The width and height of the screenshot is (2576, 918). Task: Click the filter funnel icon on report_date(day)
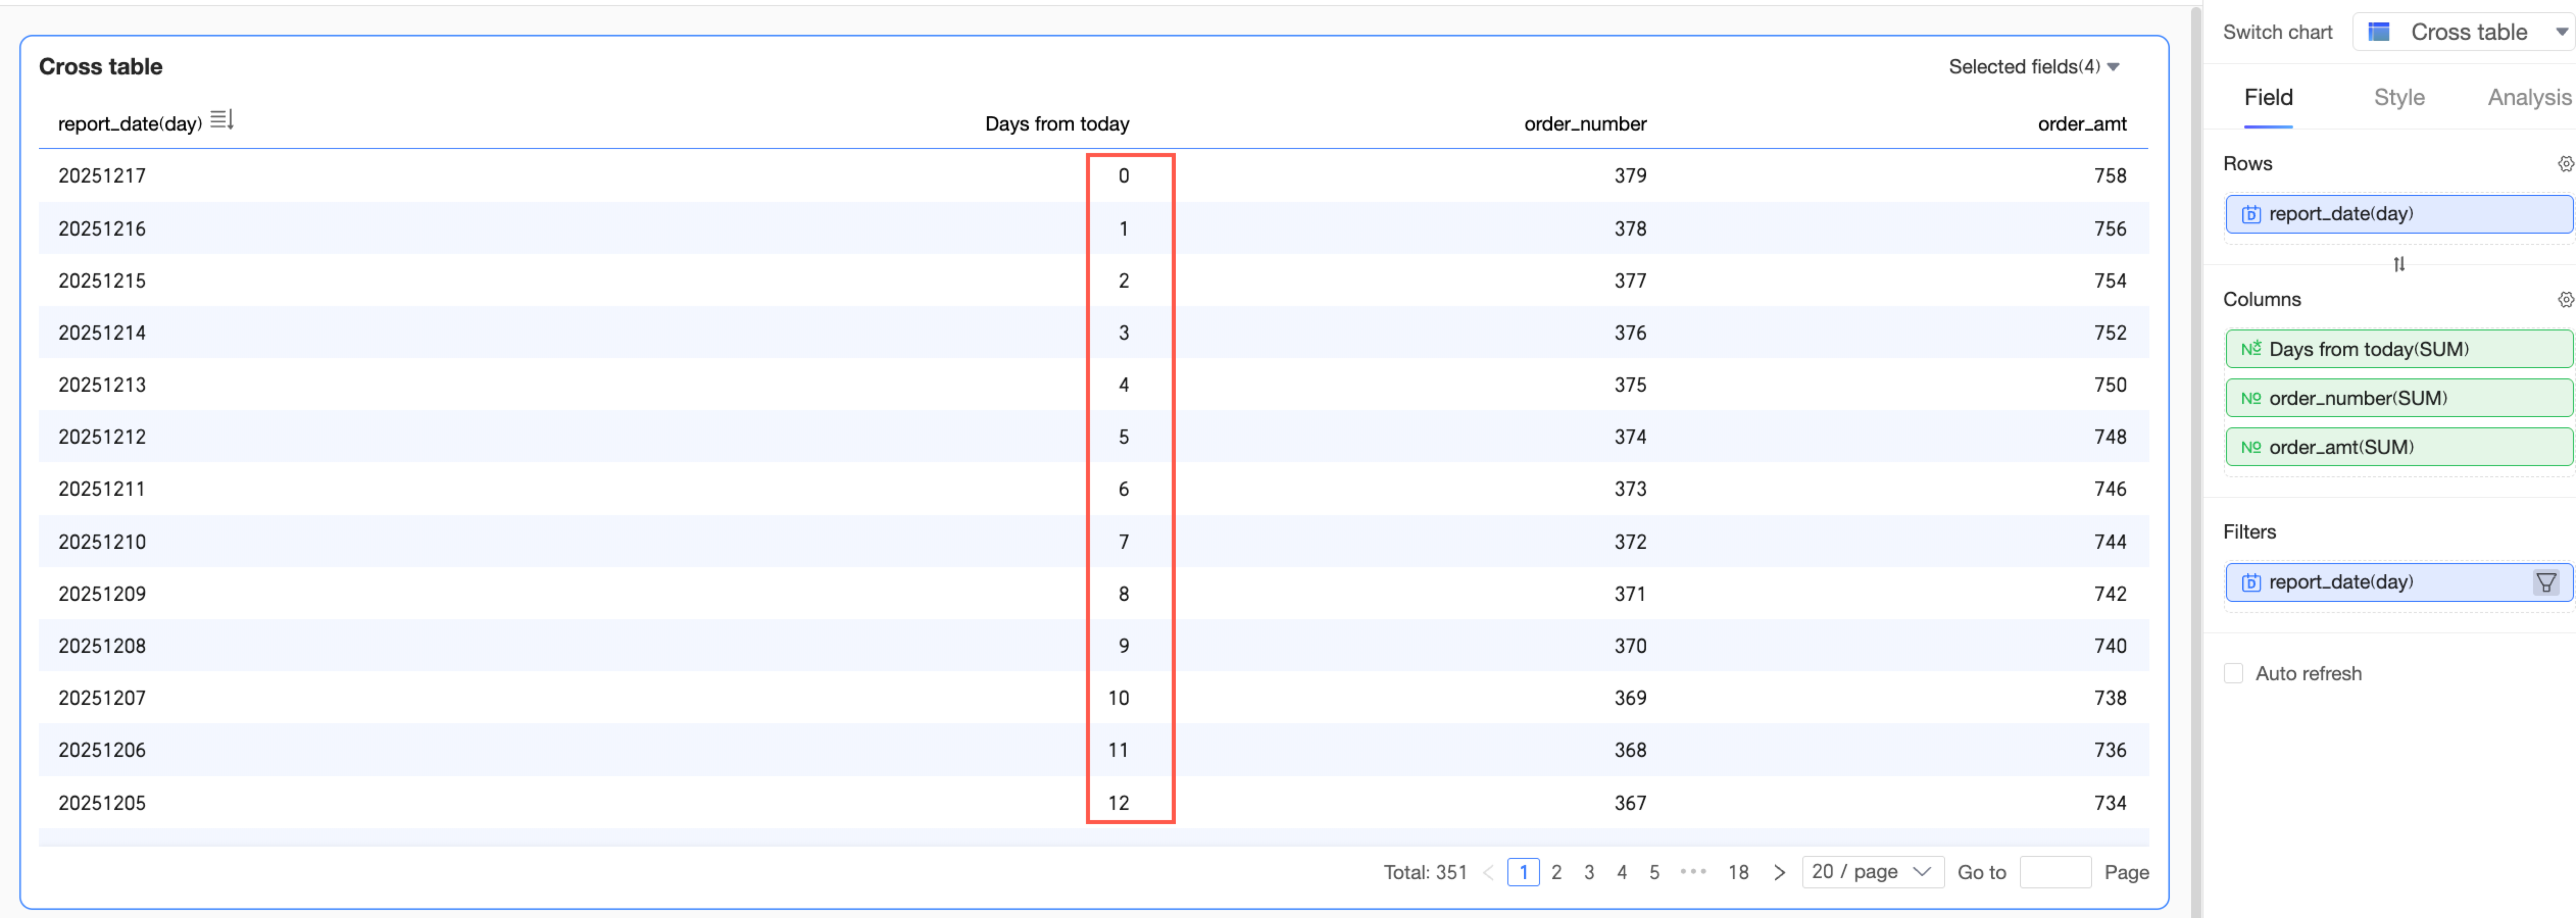click(x=2545, y=582)
